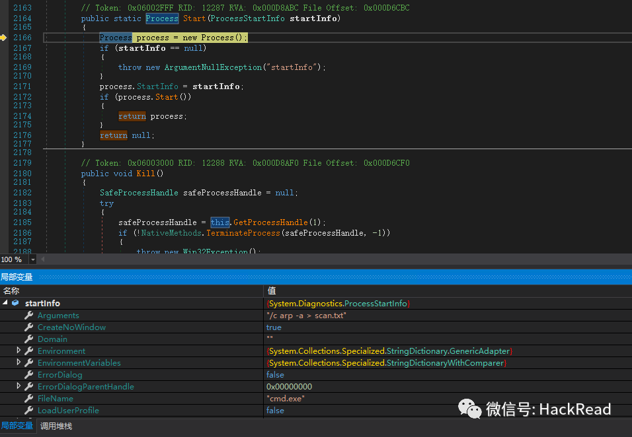Screen dimensions: 632x437
Task: Select the startInfo variable name
Action: (x=42, y=304)
